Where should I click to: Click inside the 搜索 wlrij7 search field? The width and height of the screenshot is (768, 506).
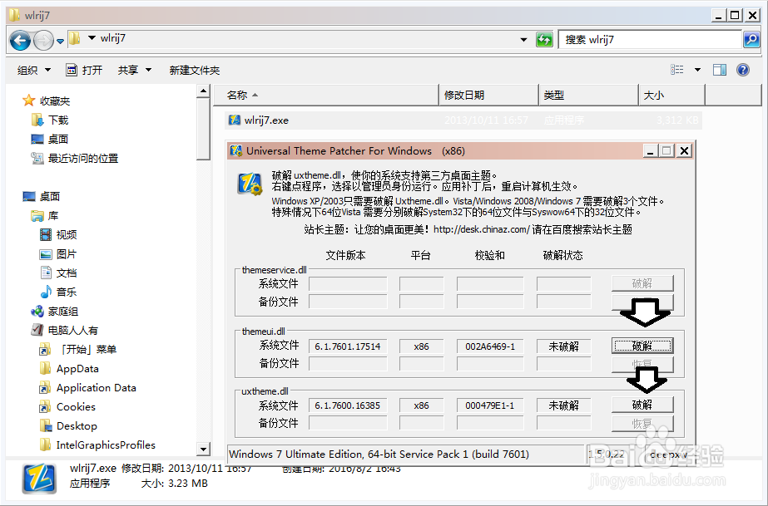click(x=649, y=39)
